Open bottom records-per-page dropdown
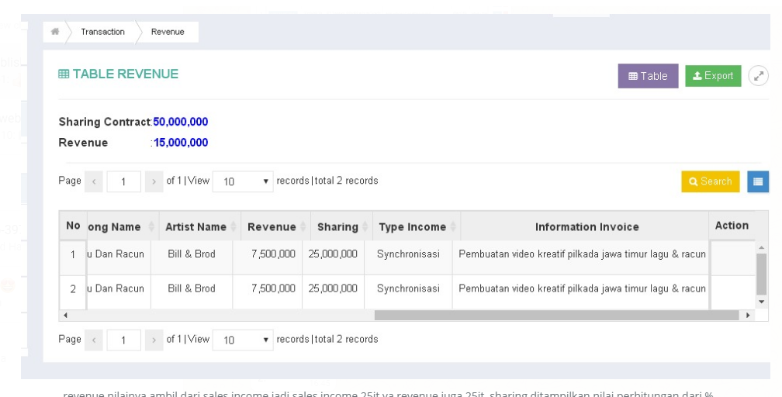The width and height of the screenshot is (782, 397). click(243, 340)
